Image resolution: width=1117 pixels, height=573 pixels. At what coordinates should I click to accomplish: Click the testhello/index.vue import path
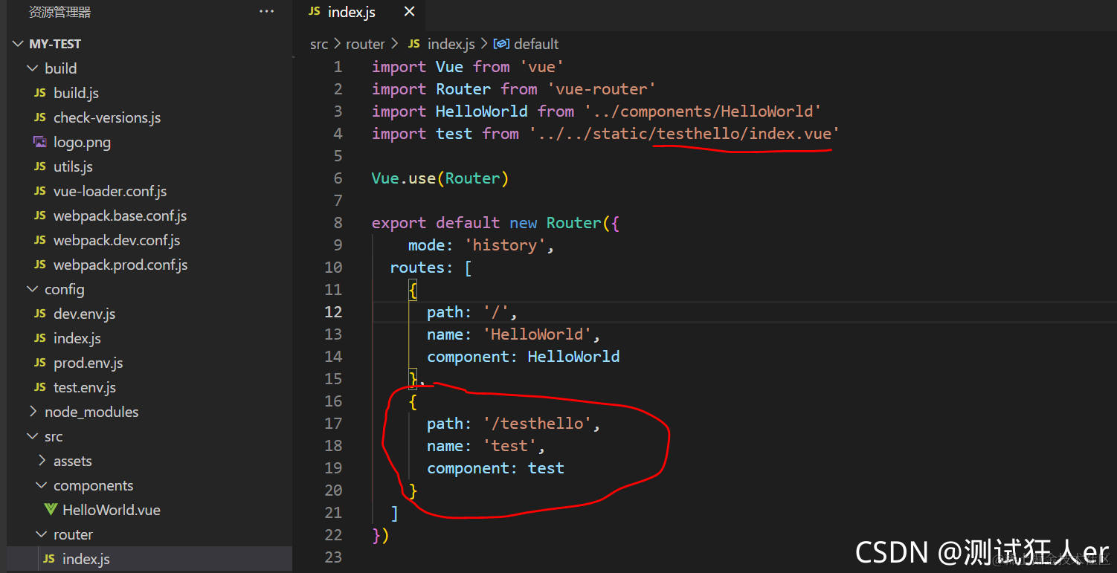tap(744, 134)
